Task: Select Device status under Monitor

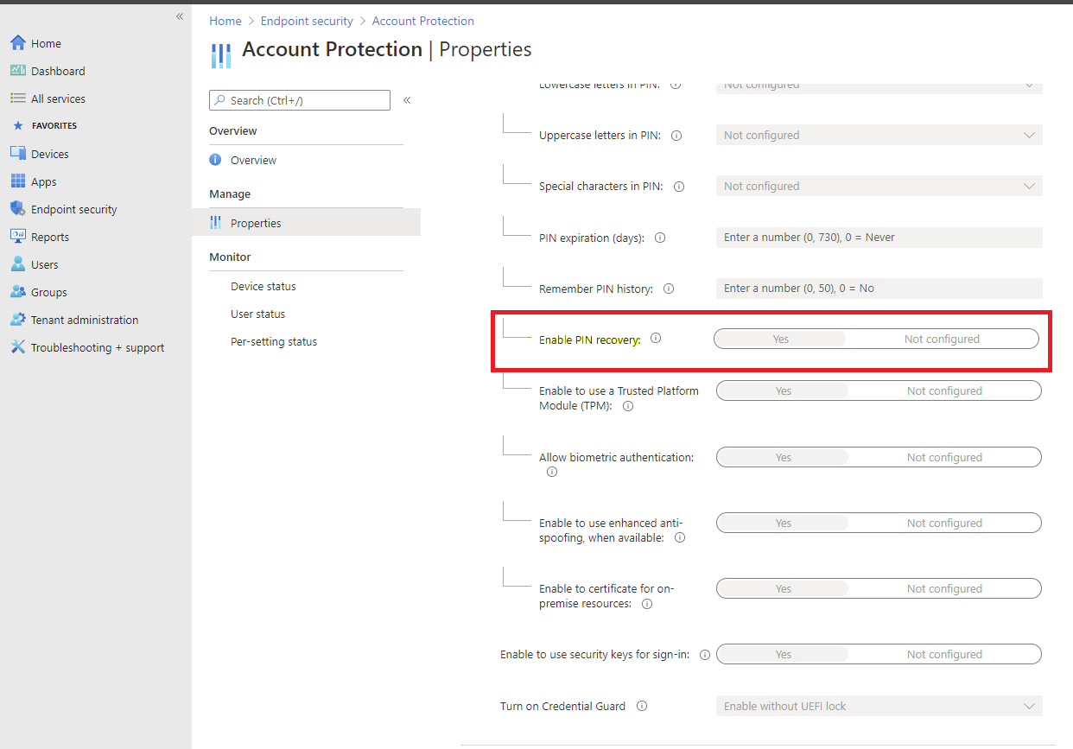Action: [x=263, y=287]
